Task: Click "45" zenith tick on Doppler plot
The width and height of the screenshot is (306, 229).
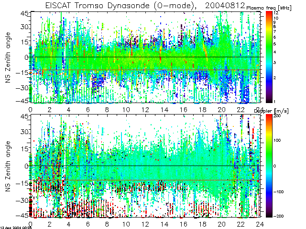Action: coord(24,117)
